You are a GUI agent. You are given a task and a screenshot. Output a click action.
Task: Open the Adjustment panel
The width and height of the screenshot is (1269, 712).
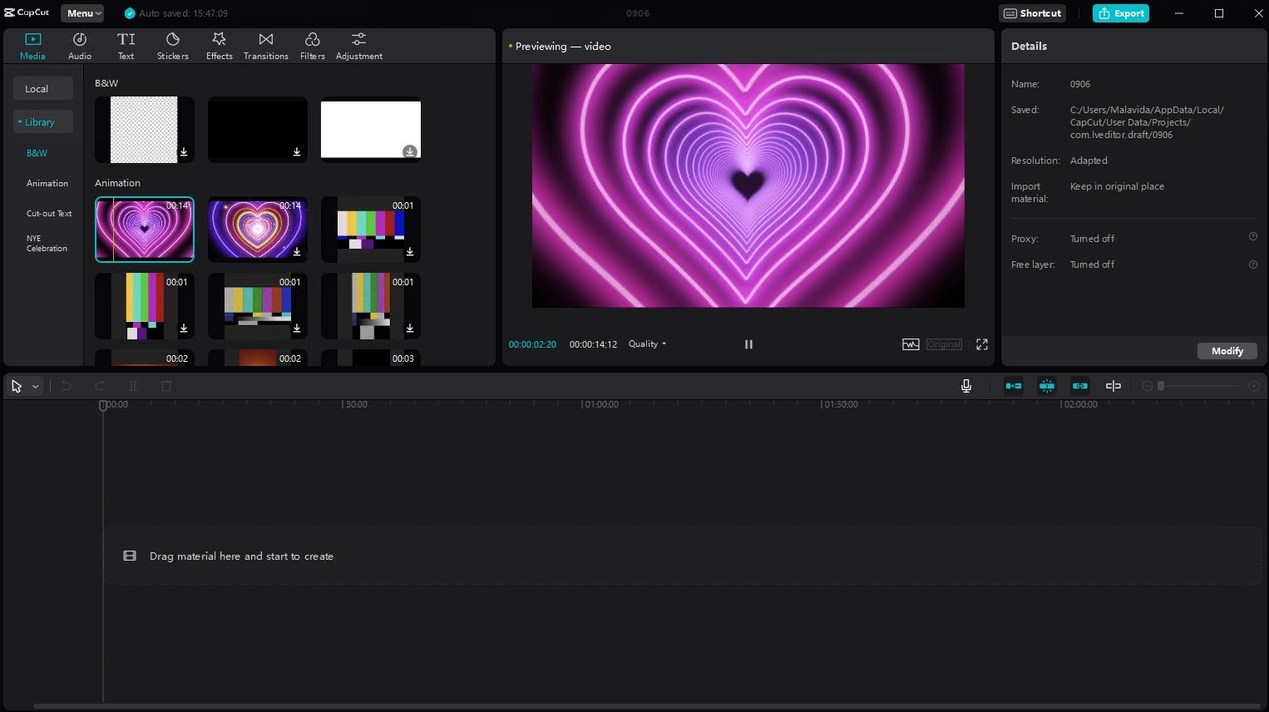(358, 44)
